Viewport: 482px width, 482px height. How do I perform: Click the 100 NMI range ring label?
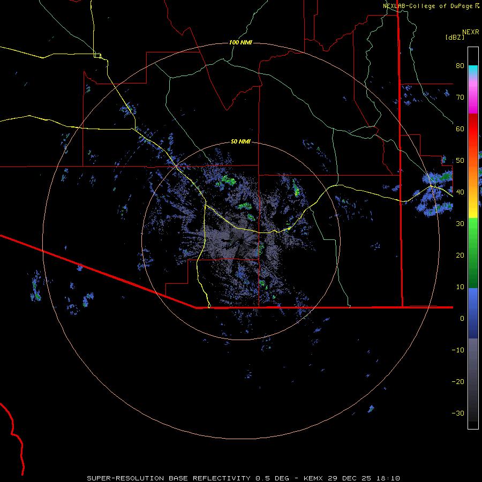point(240,42)
